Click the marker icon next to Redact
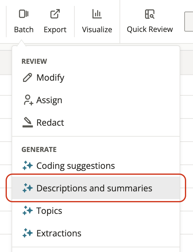The width and height of the screenshot is (193, 252). (27, 123)
